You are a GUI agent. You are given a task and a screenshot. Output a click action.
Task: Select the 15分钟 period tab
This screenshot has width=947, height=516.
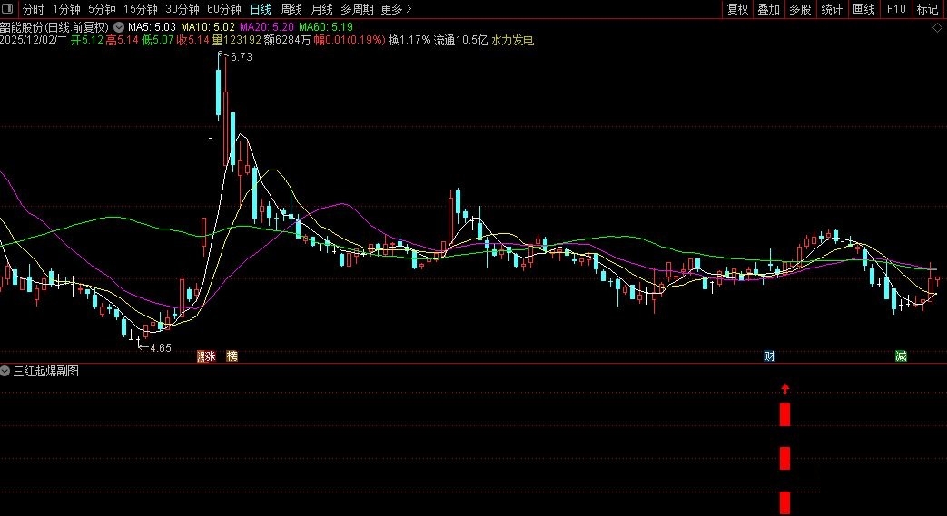click(140, 9)
